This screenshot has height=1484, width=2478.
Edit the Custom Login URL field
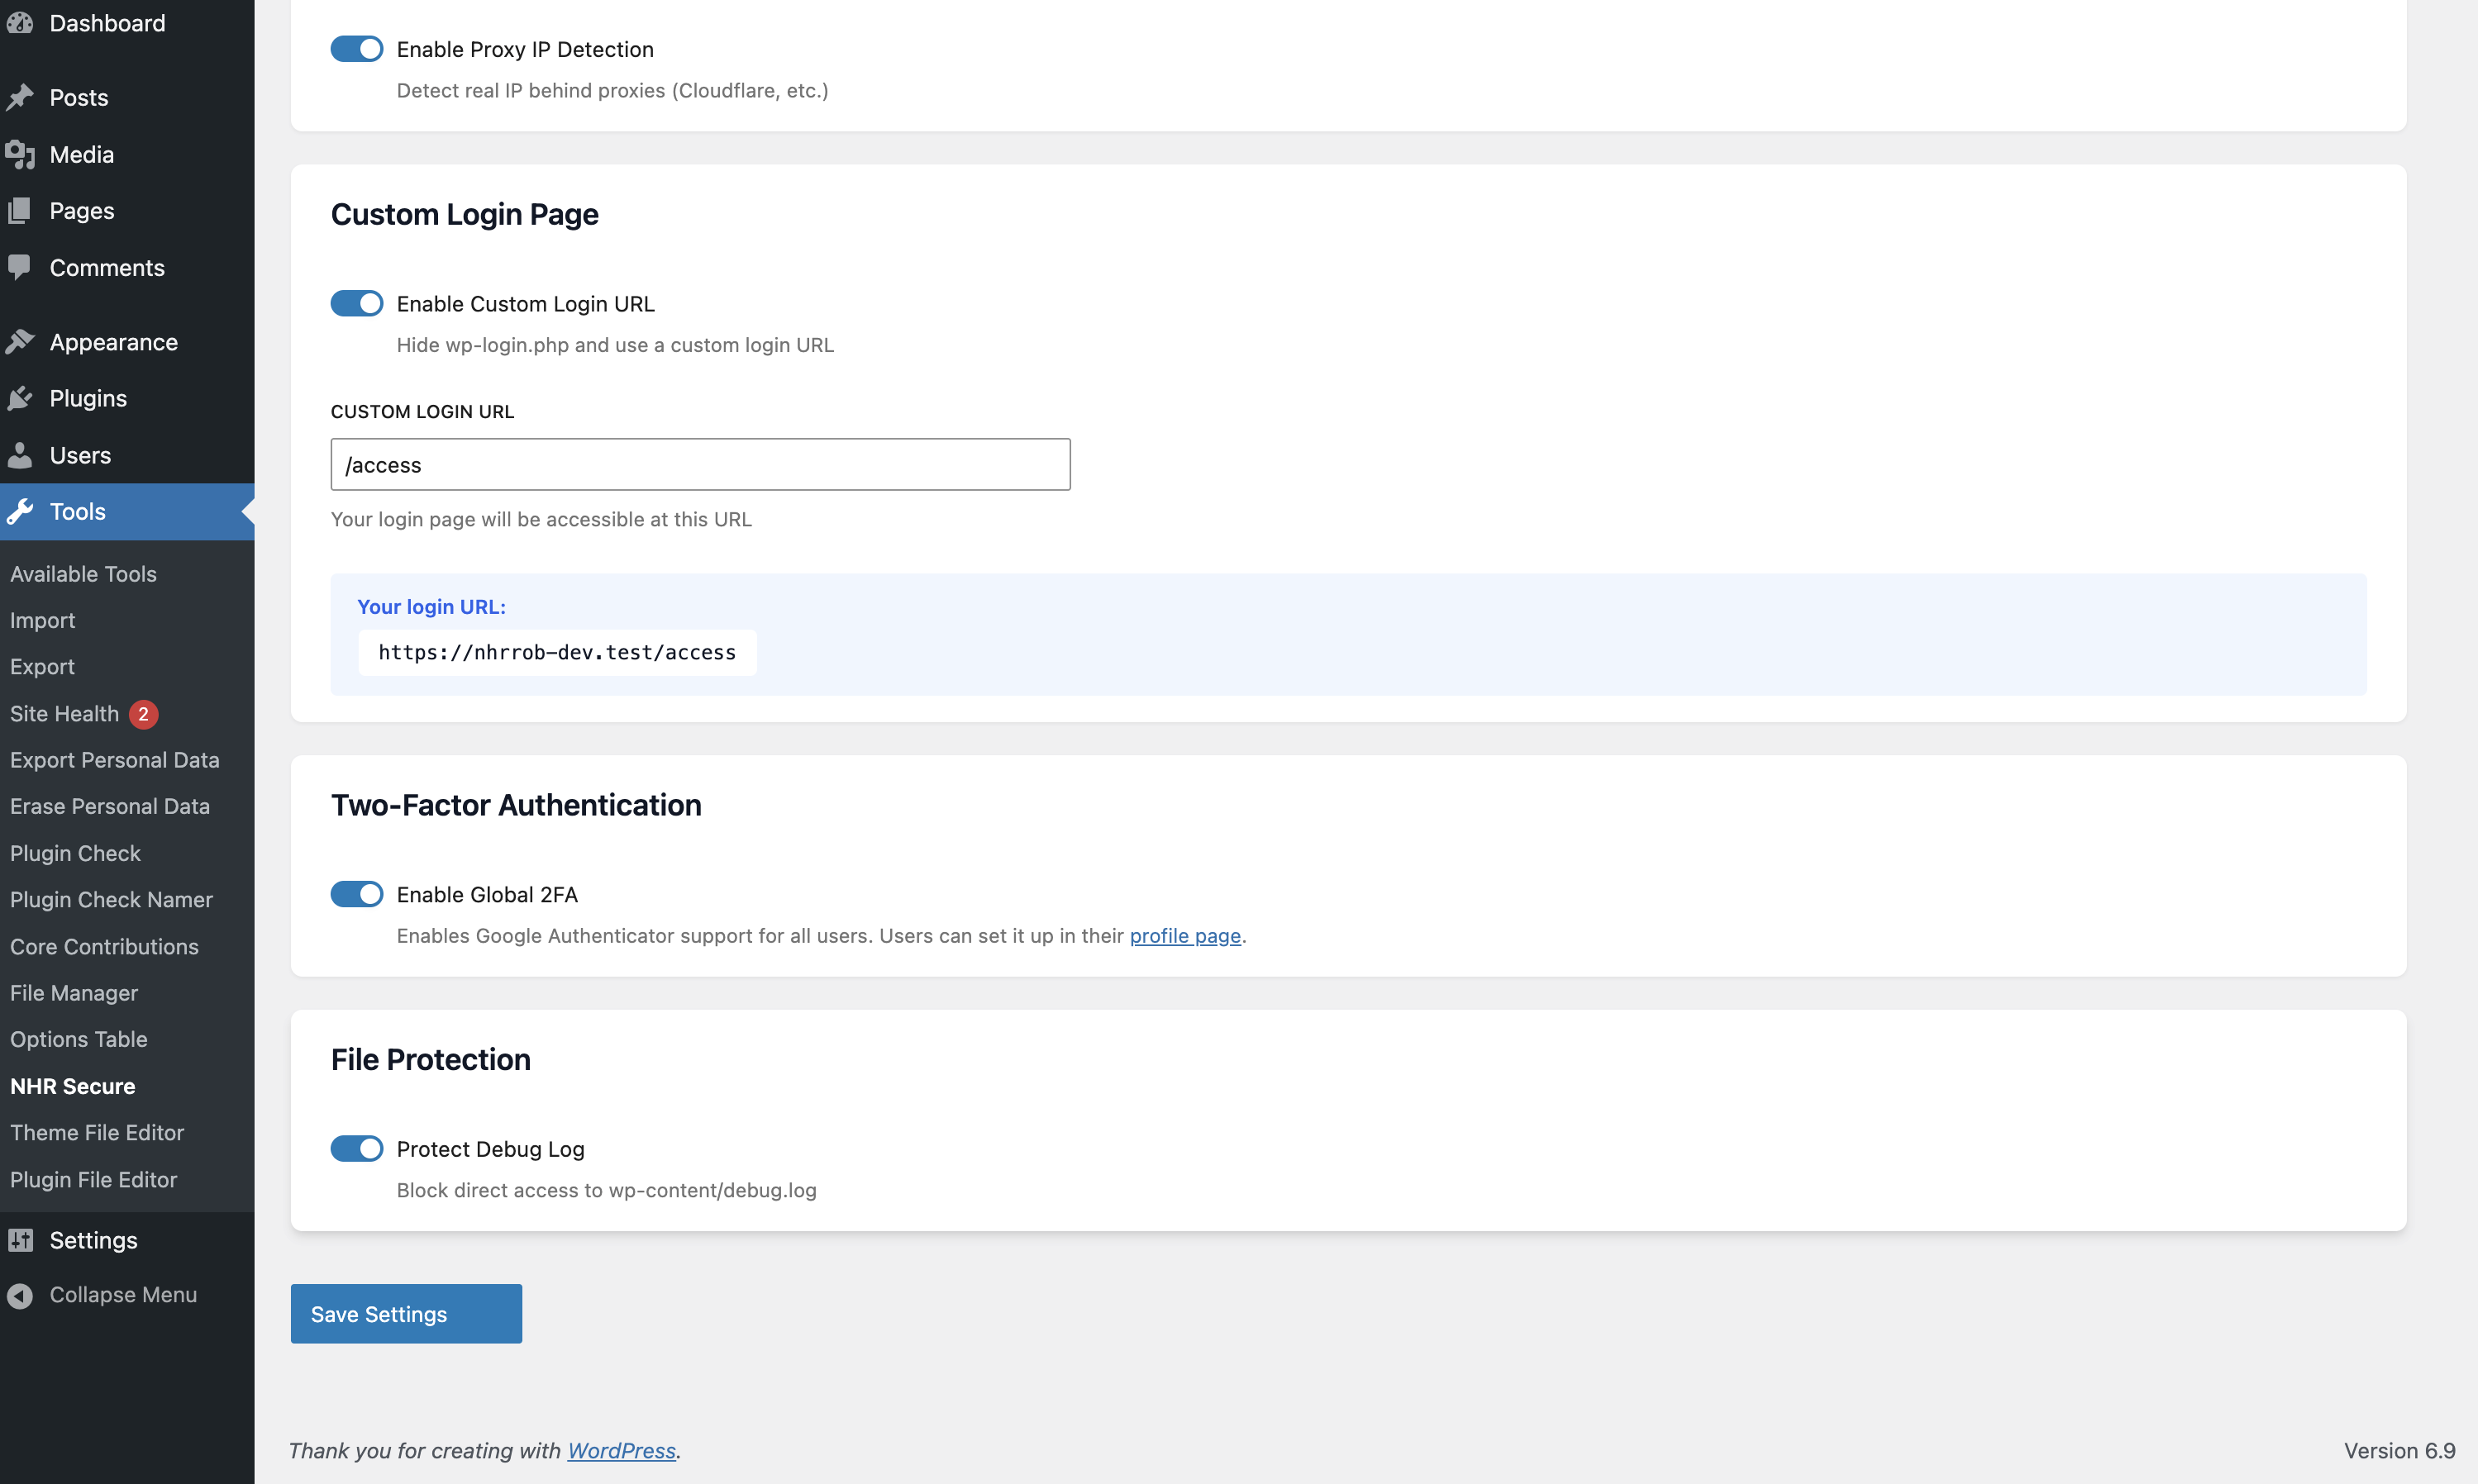coord(699,464)
